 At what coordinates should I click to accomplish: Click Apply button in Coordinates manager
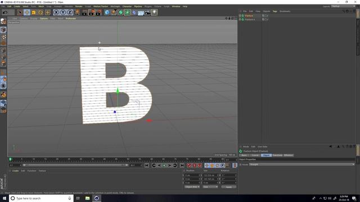coord(229,187)
